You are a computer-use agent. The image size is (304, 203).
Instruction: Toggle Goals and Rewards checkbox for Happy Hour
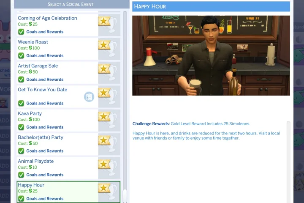[x=21, y=198]
